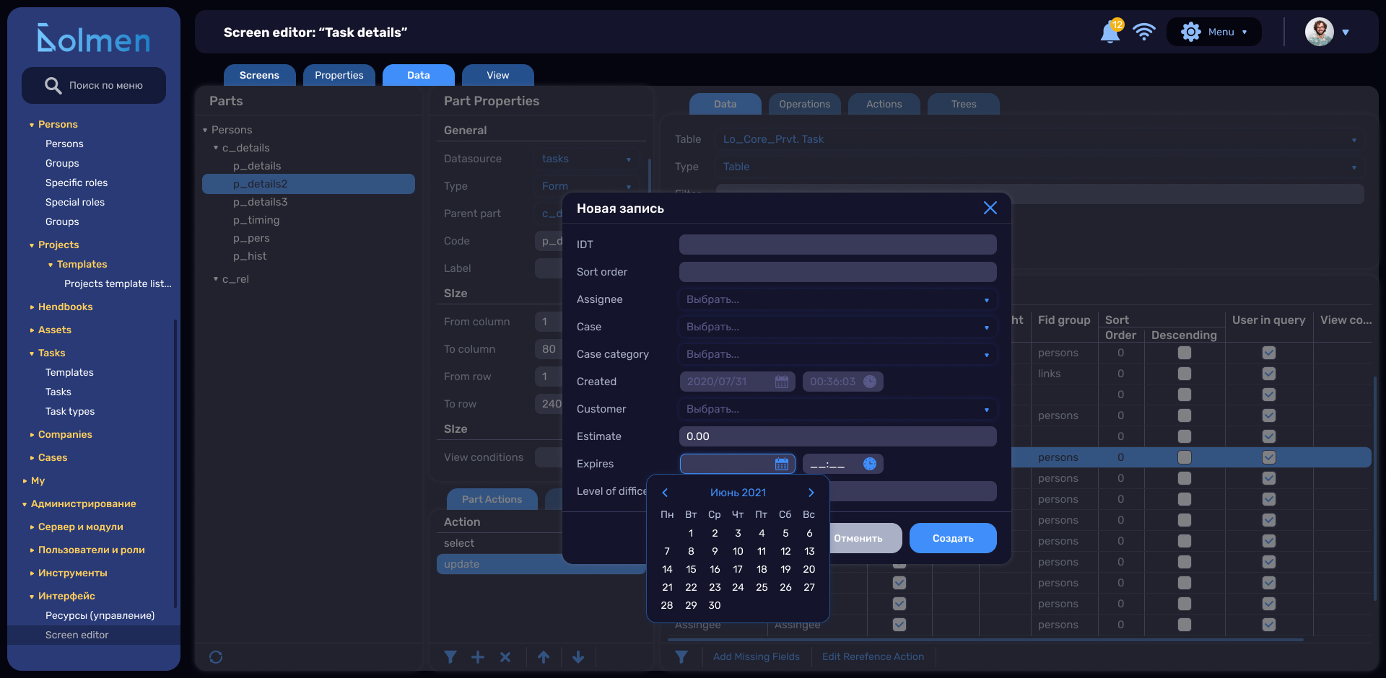Switch to the Properties tab
The height and width of the screenshot is (678, 1386).
[x=339, y=75]
